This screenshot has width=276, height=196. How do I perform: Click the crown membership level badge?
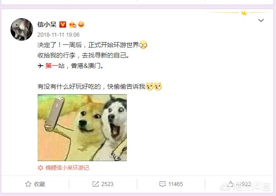pyautogui.click(x=73, y=24)
